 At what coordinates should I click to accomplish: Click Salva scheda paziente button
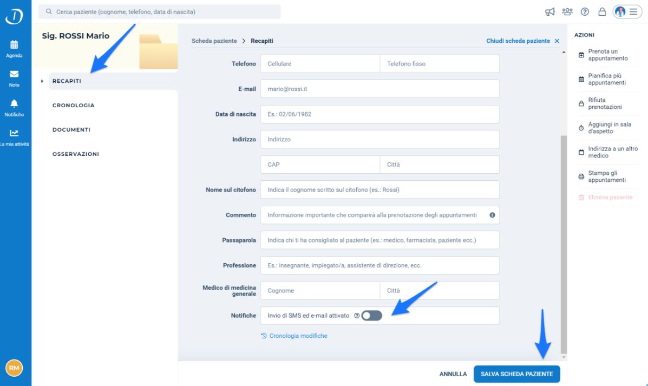516,374
